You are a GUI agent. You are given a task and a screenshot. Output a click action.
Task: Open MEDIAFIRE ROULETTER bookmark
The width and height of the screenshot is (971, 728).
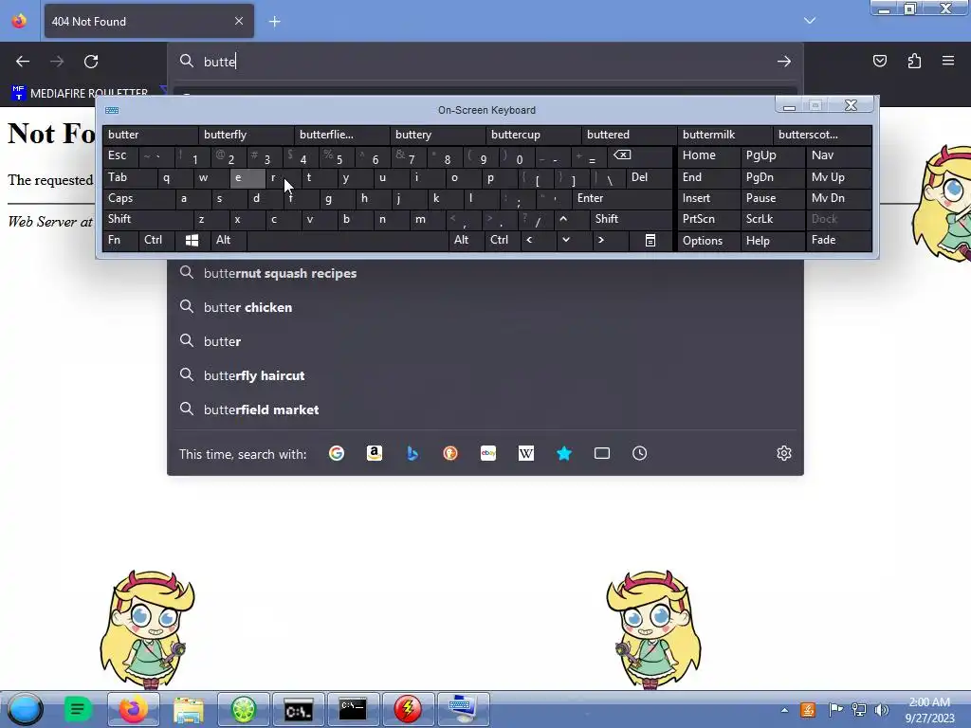(80, 93)
